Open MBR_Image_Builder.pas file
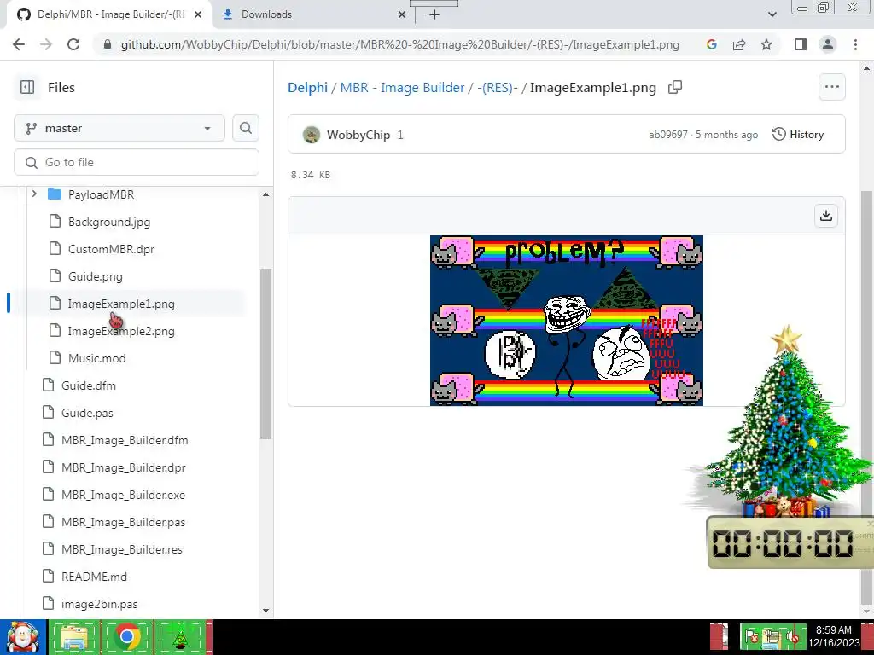 tap(123, 522)
